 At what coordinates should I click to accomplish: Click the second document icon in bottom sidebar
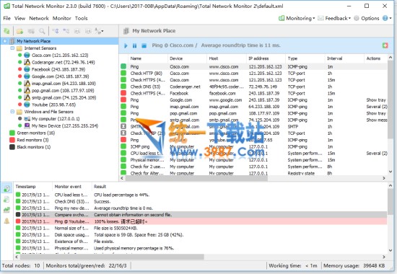(x=6, y=199)
